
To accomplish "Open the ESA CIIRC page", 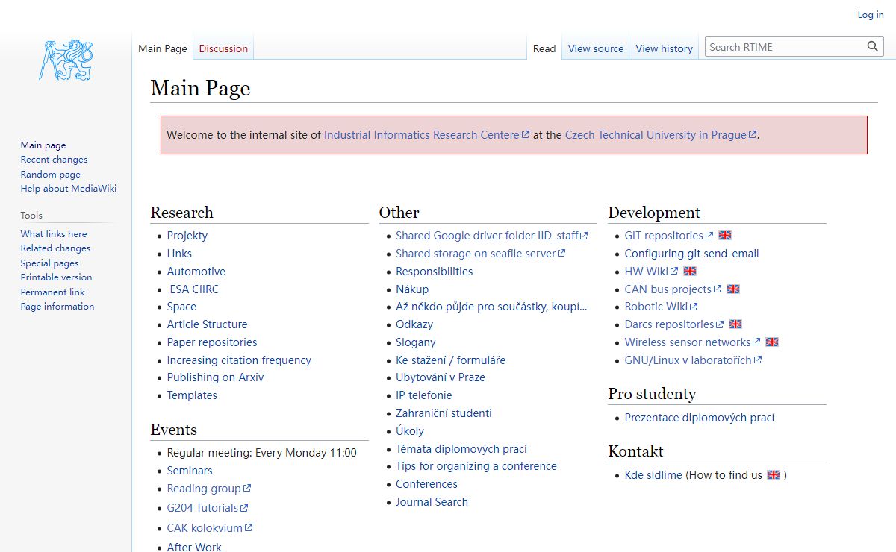I will [194, 289].
